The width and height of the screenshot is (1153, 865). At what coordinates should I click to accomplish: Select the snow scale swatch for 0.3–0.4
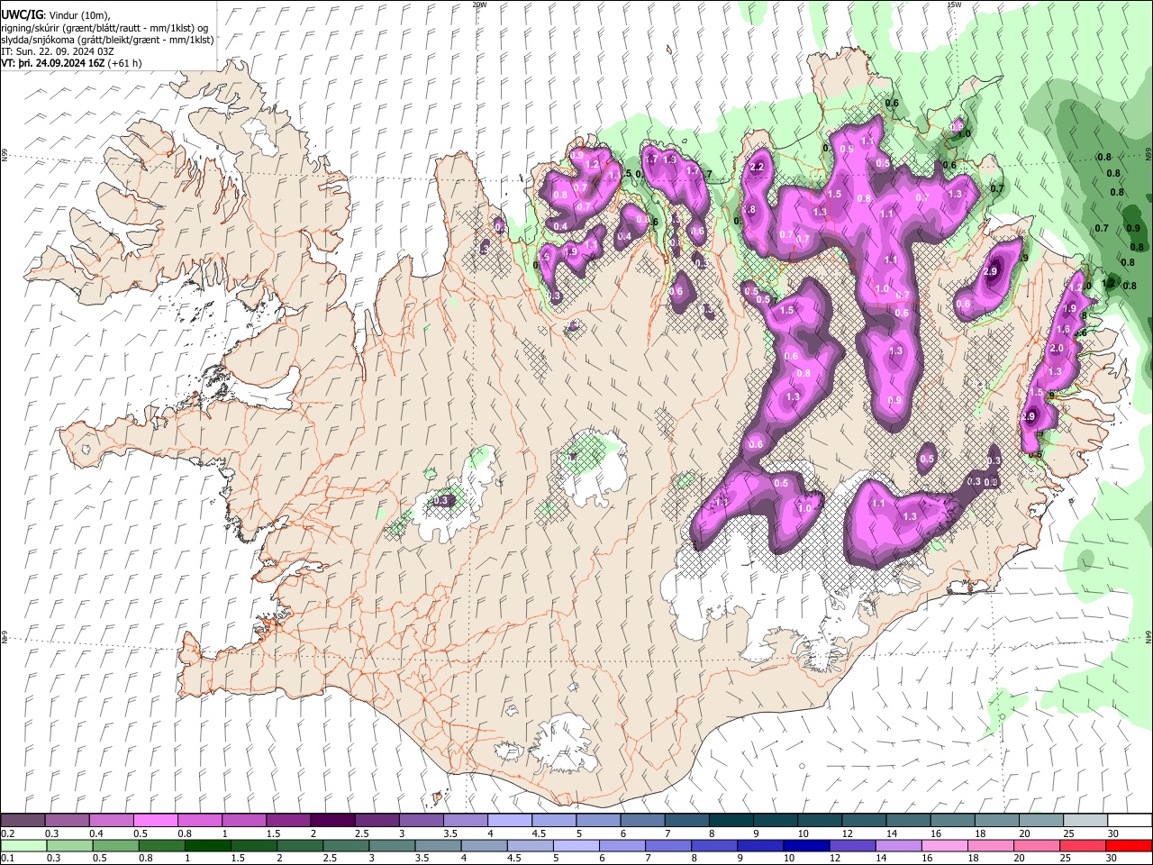click(x=68, y=821)
